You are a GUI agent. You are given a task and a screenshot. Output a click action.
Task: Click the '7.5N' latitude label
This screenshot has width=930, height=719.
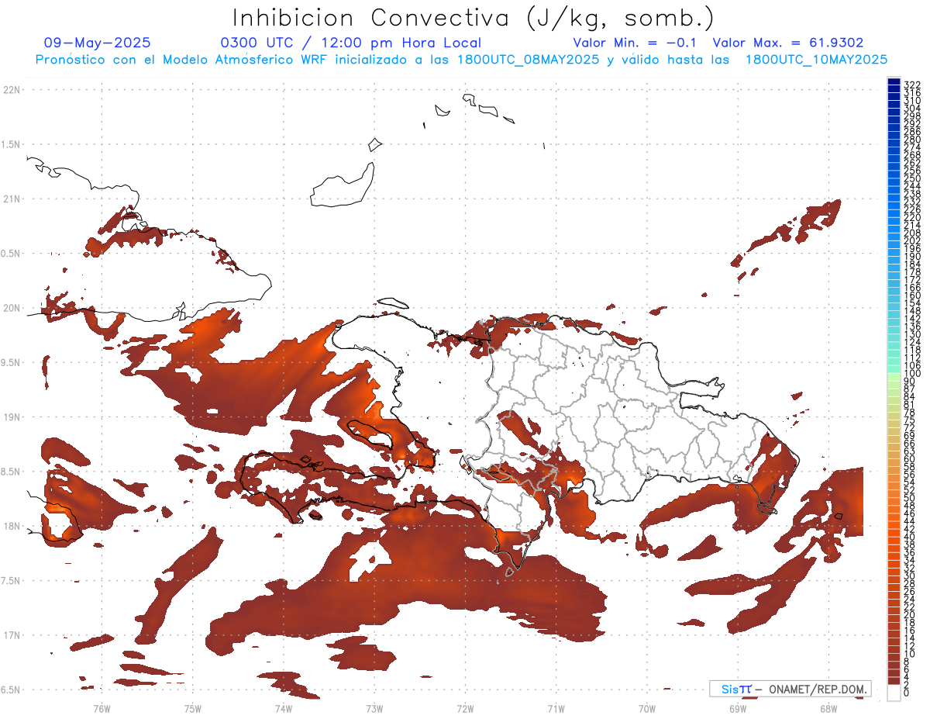coord(12,581)
